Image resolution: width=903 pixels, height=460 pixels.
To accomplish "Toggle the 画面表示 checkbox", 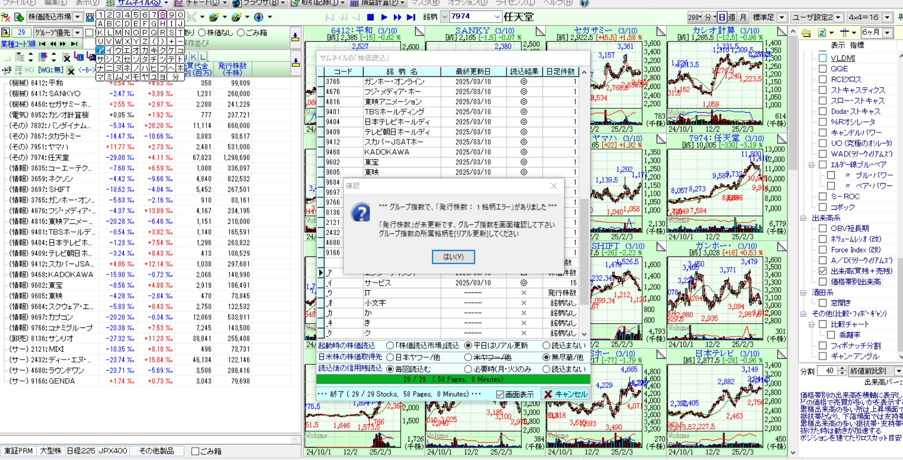I will point(500,394).
